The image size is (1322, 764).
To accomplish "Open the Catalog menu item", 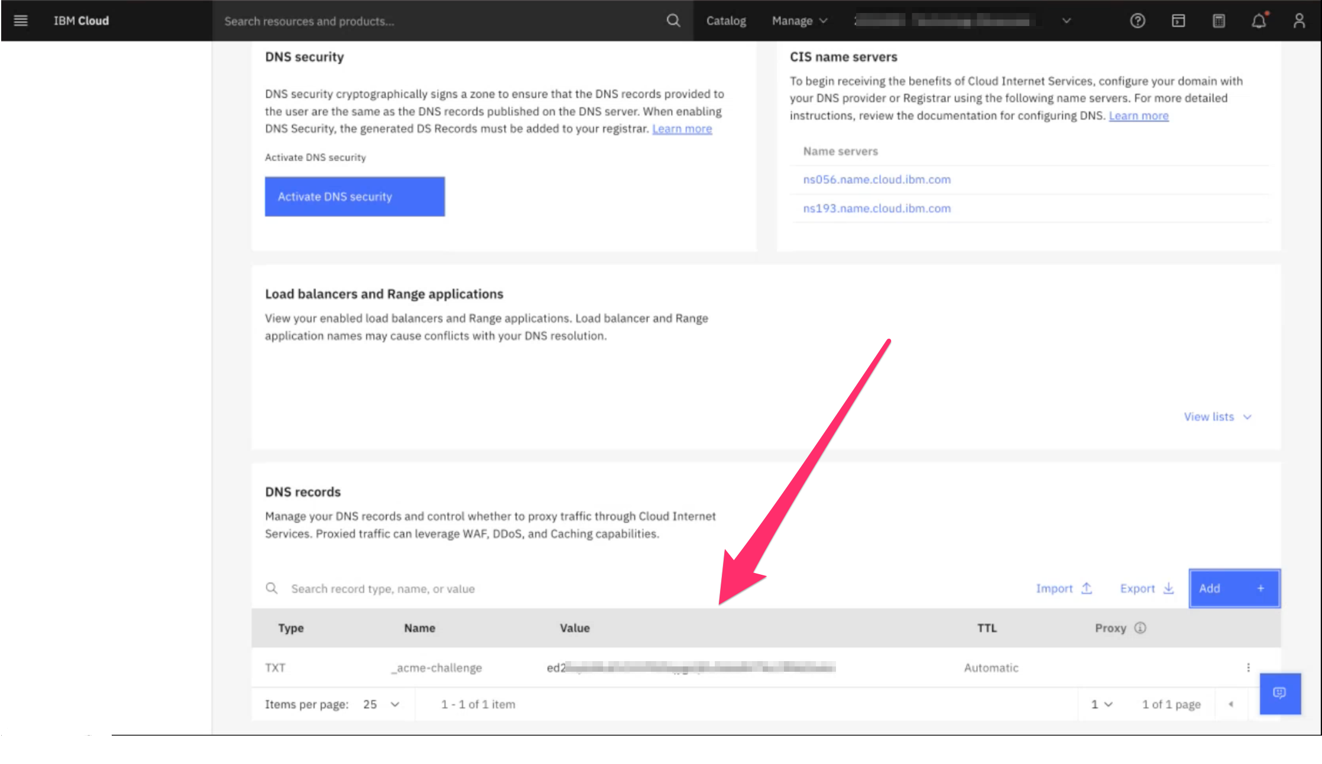I will click(726, 21).
